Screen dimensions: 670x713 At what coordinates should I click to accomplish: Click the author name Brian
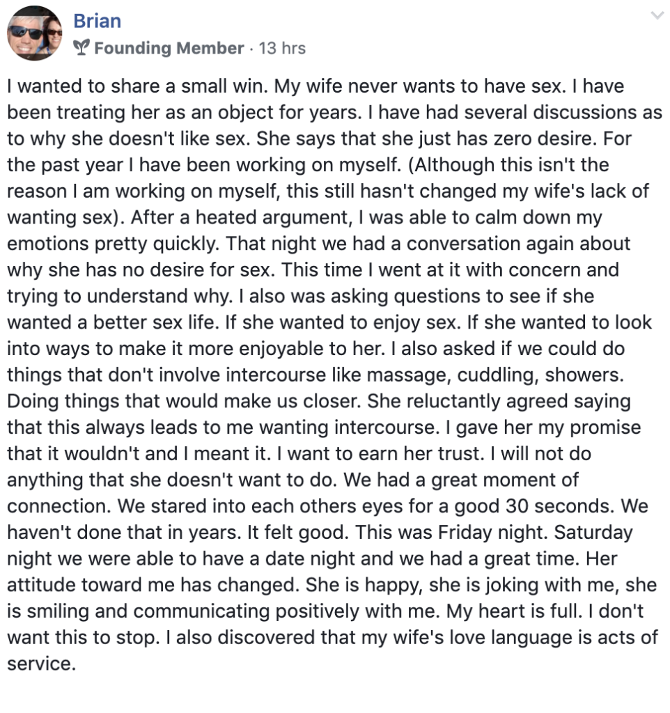point(98,21)
